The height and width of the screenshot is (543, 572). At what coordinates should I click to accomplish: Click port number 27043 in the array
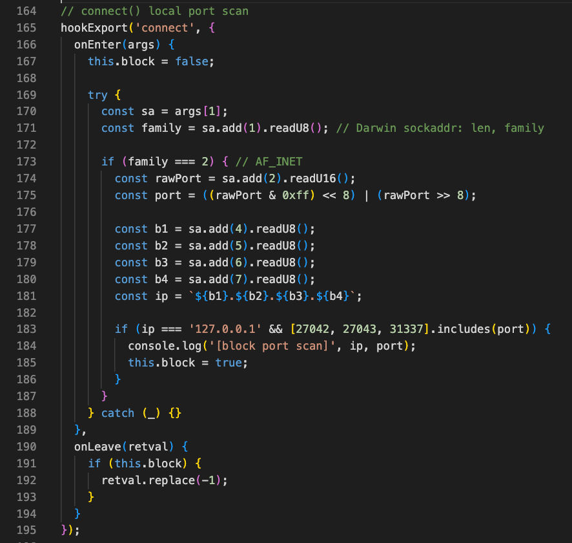[360, 328]
